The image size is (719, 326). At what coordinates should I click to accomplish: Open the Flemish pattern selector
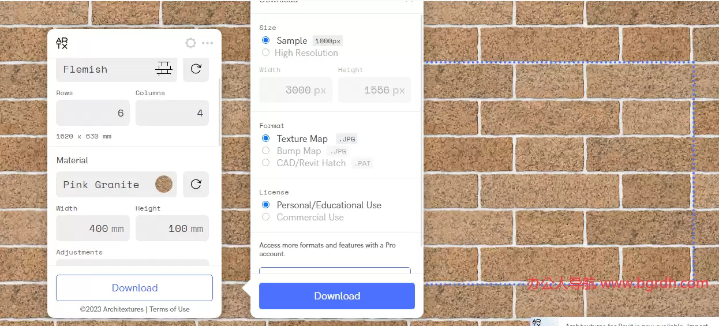[108, 69]
